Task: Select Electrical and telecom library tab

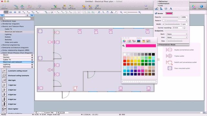Action: point(17,62)
